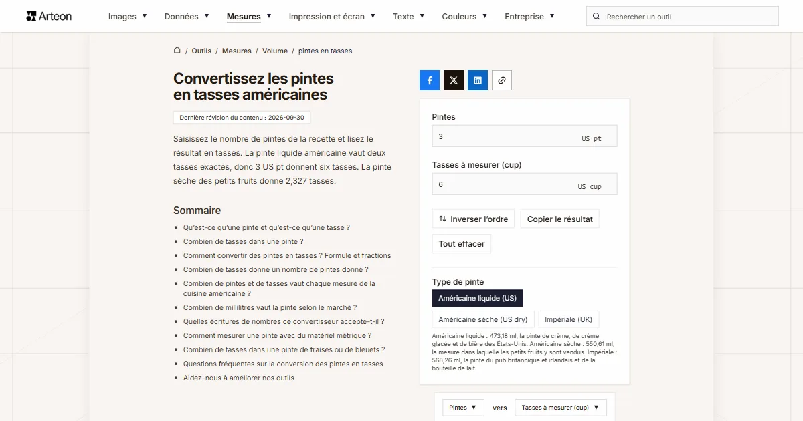Go to Outils breadcrumb
Image resolution: width=803 pixels, height=421 pixels.
201,51
